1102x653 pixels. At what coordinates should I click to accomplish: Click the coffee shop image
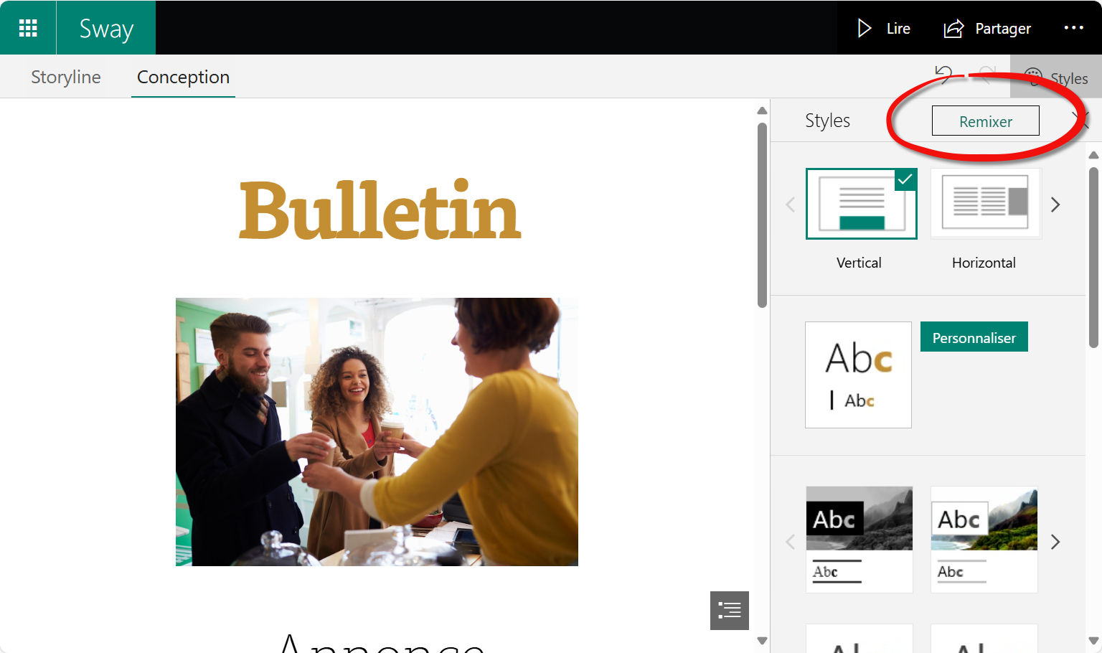click(377, 431)
